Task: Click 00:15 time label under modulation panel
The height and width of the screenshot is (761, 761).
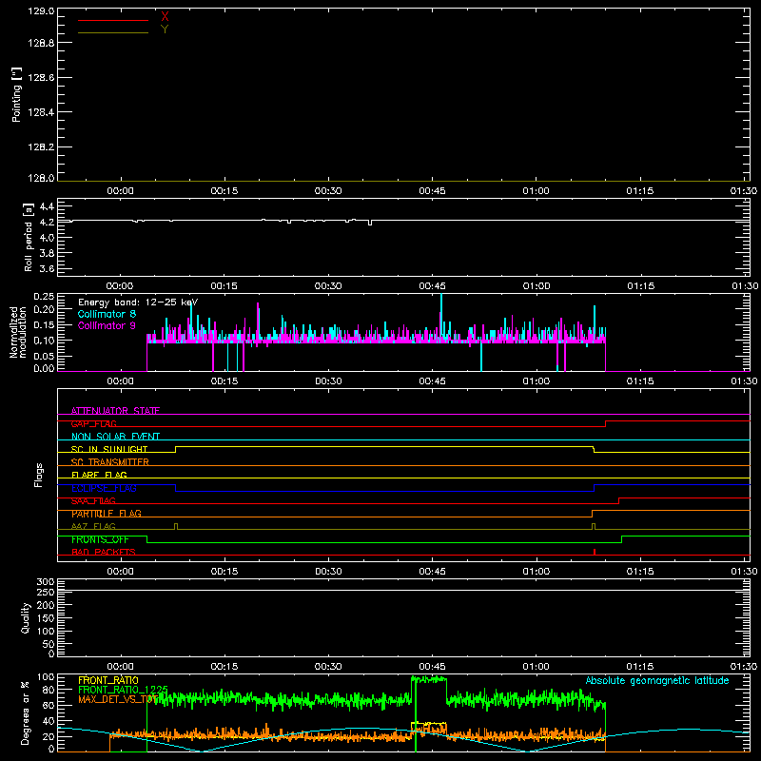Action: point(224,381)
